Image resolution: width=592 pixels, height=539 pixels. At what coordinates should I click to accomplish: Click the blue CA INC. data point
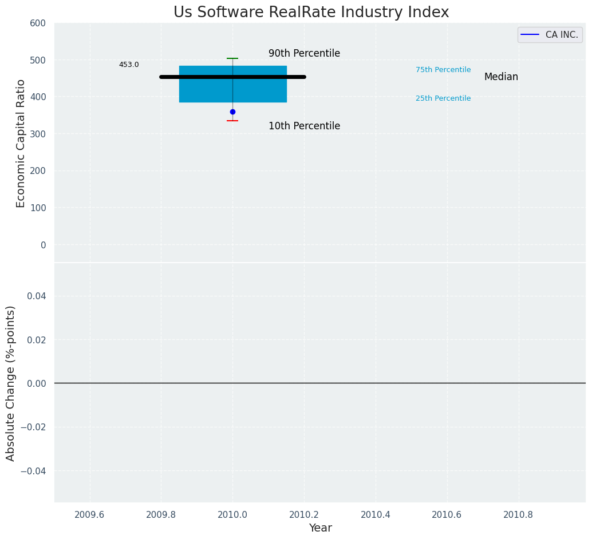pyautogui.click(x=232, y=112)
